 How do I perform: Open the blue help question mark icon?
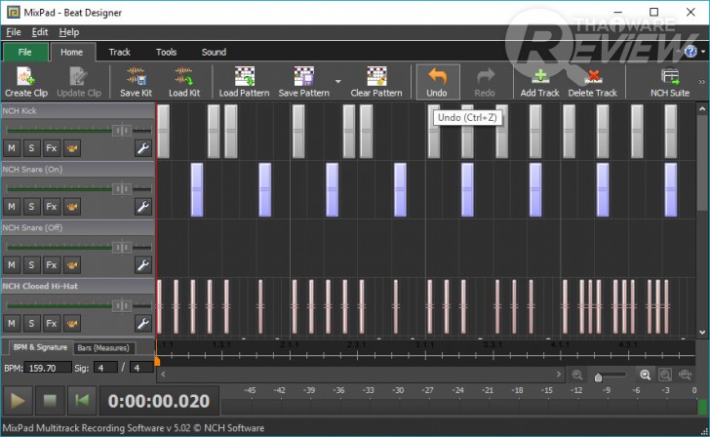[x=690, y=52]
